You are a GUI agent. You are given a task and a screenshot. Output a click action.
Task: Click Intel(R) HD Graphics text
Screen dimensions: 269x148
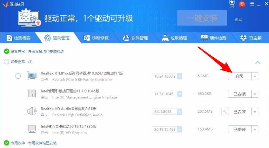[70, 133]
